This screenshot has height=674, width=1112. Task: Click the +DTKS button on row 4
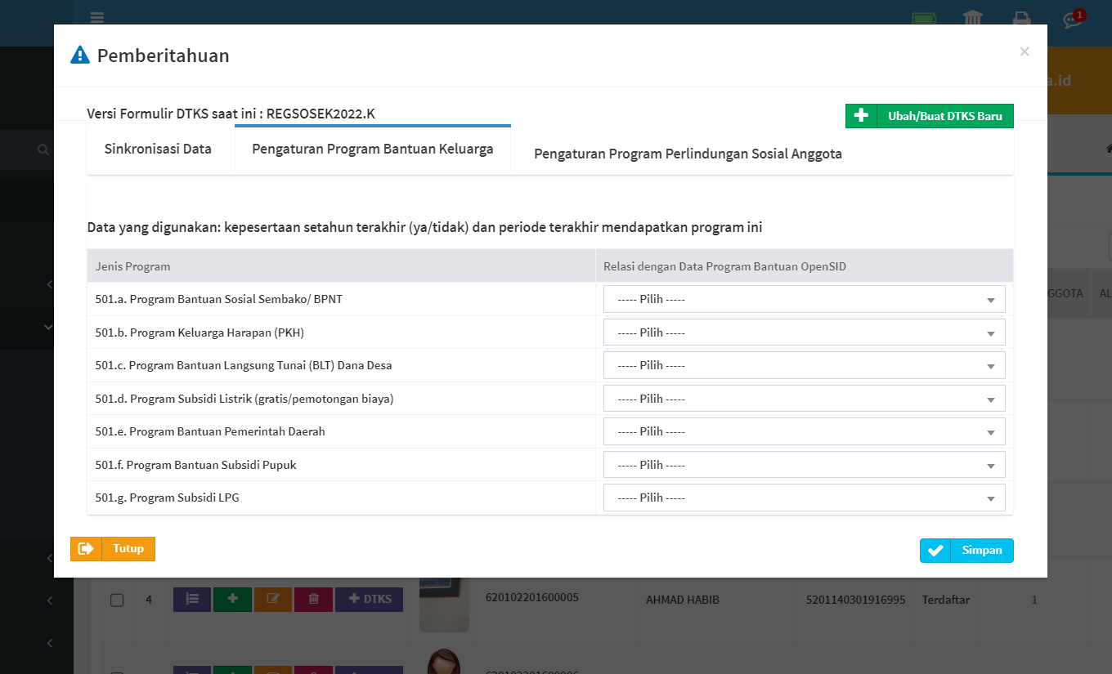(369, 599)
